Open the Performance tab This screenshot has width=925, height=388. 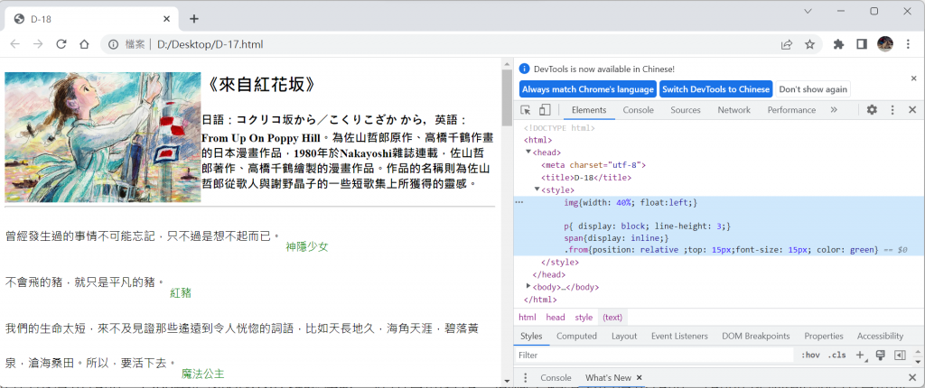click(791, 110)
